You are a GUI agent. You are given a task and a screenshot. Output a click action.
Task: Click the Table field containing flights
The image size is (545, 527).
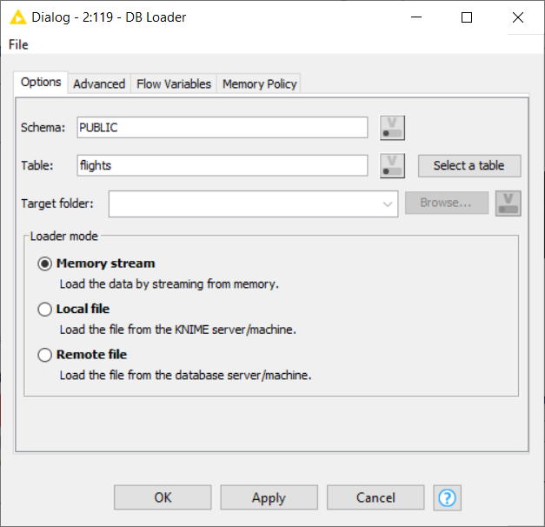[x=223, y=165]
